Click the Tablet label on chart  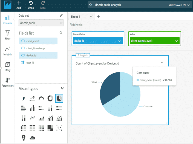(x=94, y=82)
